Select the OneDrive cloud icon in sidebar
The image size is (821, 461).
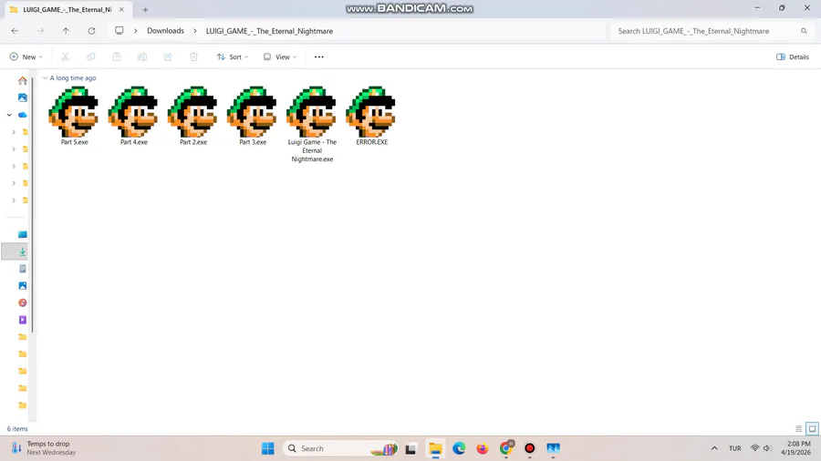point(23,115)
